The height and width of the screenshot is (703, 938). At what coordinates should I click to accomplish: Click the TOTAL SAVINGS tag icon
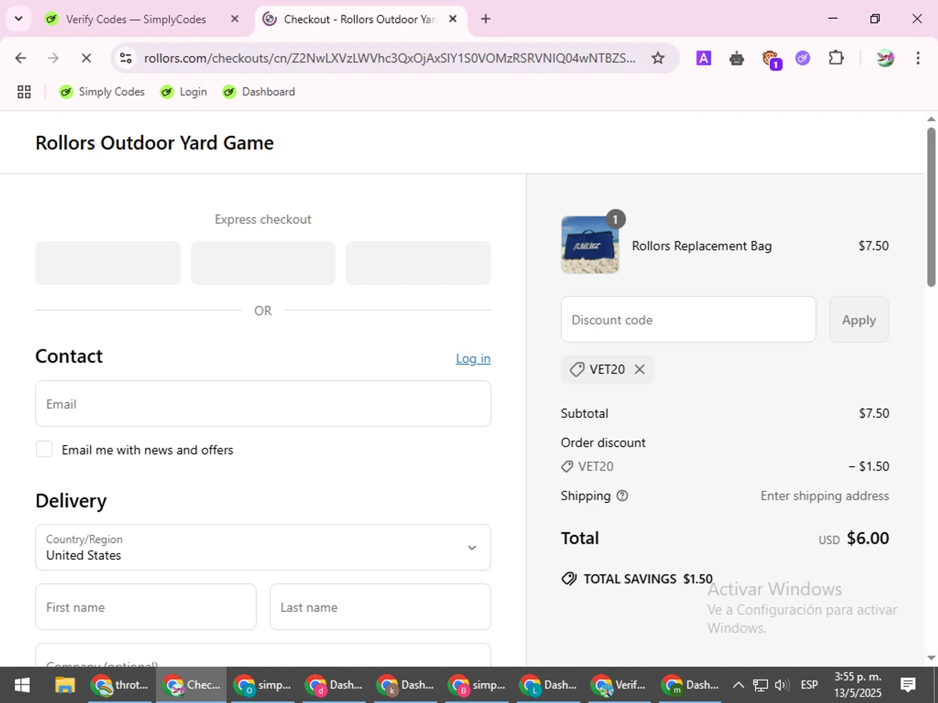pyautogui.click(x=569, y=579)
